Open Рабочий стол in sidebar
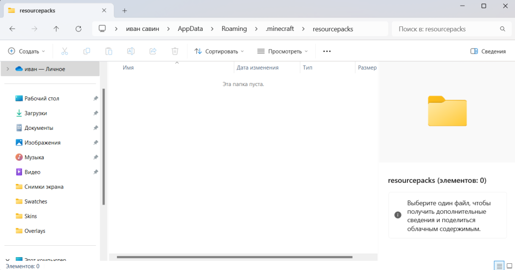Image resolution: width=515 pixels, height=270 pixels. (42, 98)
